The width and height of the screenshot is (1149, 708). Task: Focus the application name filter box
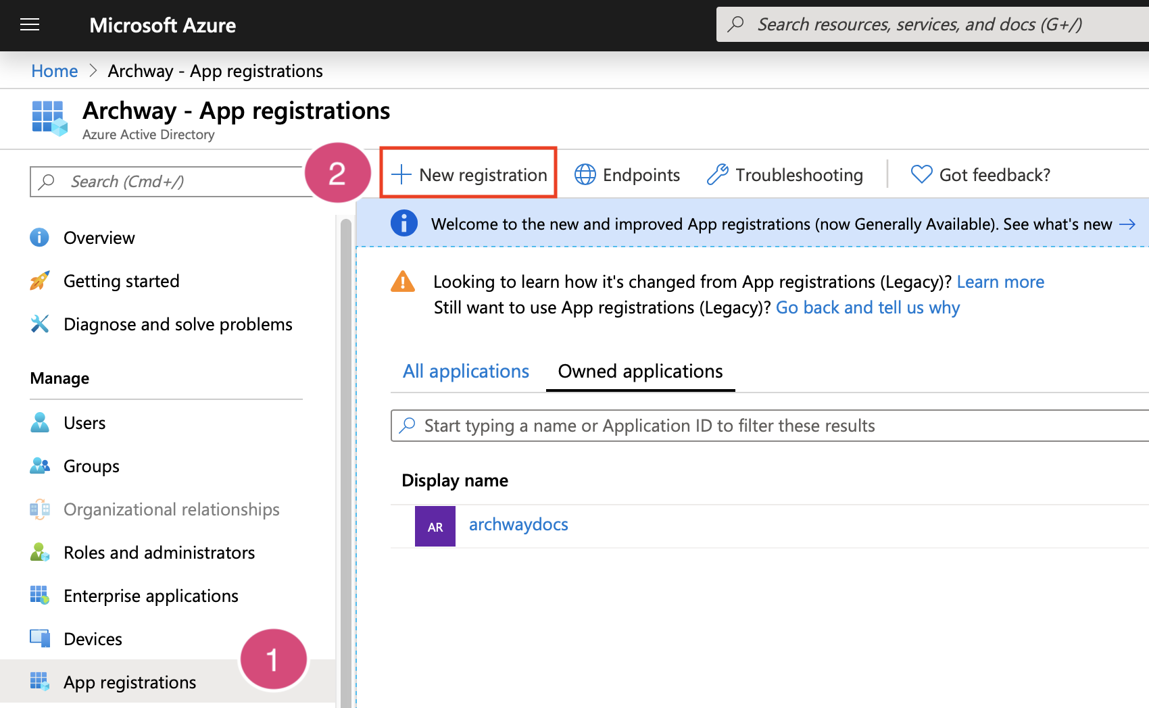click(x=771, y=426)
